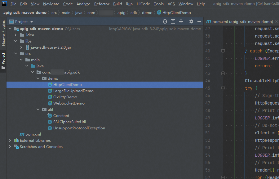Hide the Project panel with minus icon

click(x=199, y=21)
